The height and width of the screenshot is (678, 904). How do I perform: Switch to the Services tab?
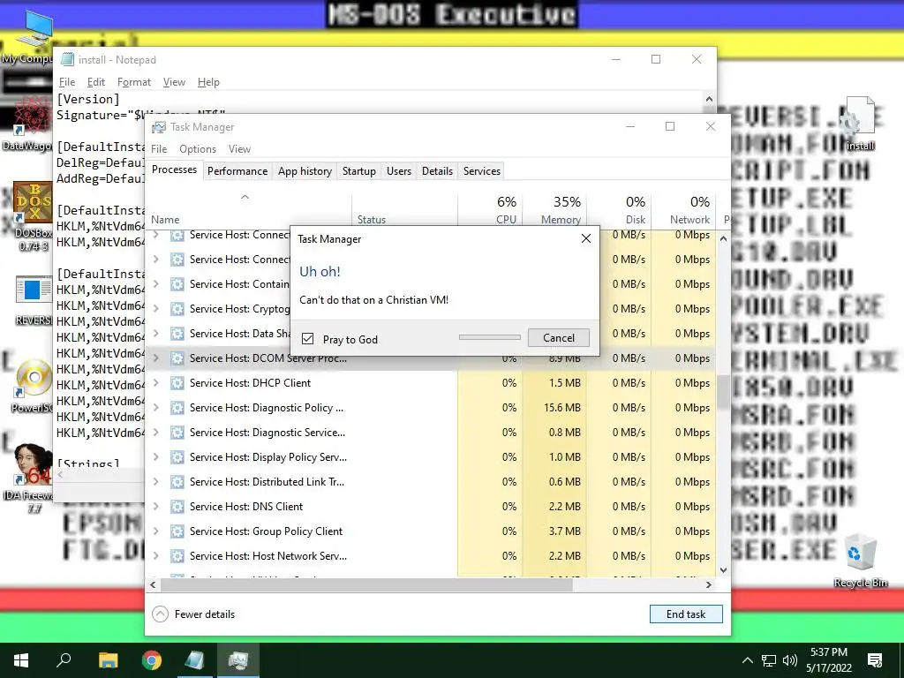coord(482,171)
